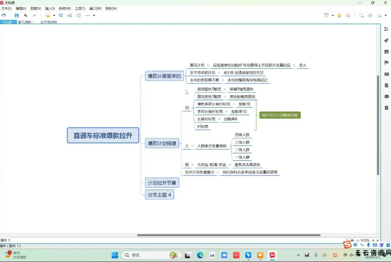The image size is (391, 262).
Task: Click the lightbulb Brainstorm icon
Action: pos(339,15)
